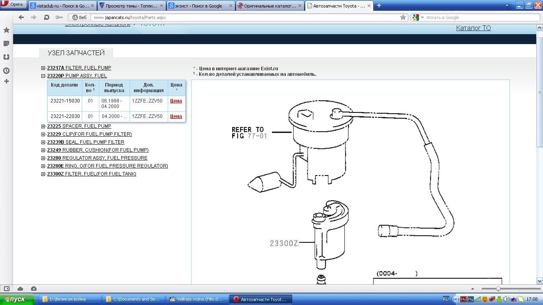Viewport: 543px width, 305px height.
Task: Bookmark page with address bar star
Action: coord(403,17)
